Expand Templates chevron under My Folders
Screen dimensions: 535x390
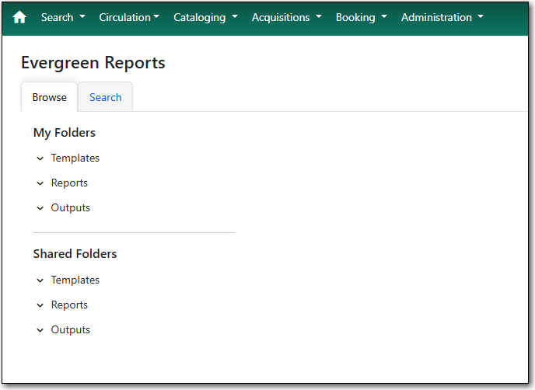pos(40,158)
